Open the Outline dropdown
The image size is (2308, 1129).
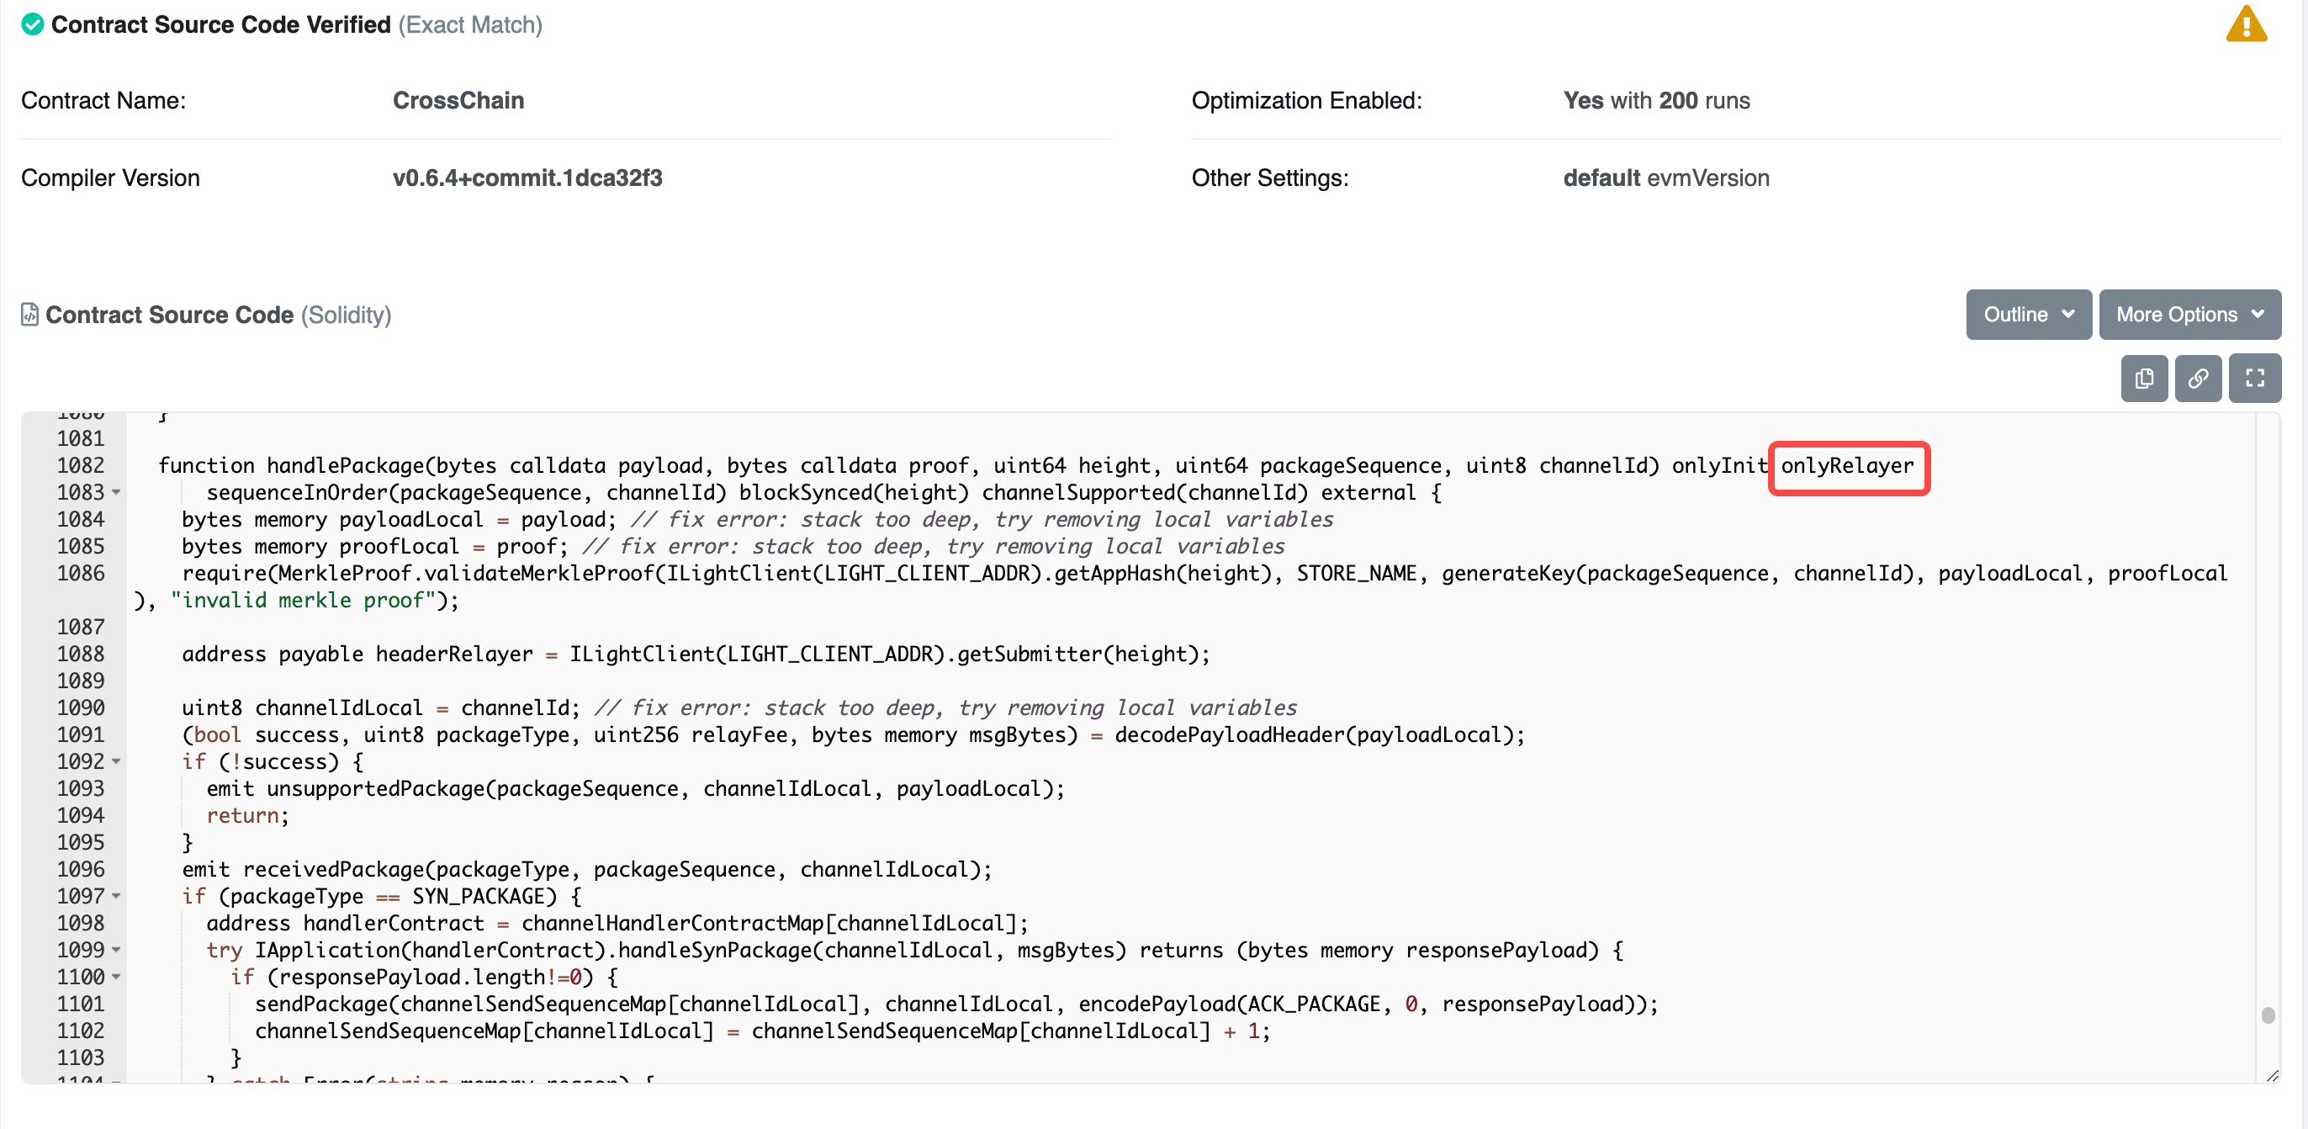2028,315
